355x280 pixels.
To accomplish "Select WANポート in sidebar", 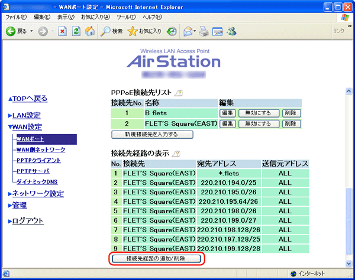I will point(30,139).
